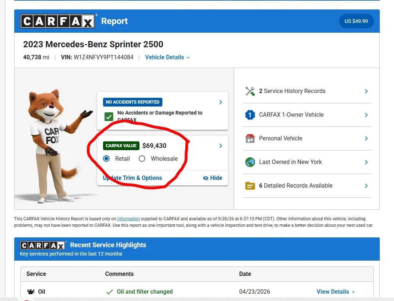
Task: Click the CARFAX Value badge
Action: click(x=121, y=146)
